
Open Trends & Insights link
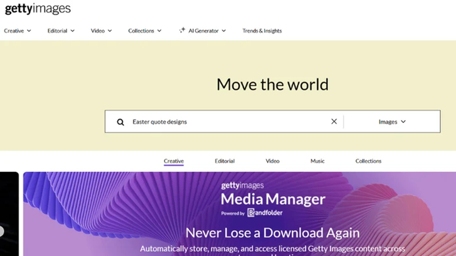[x=262, y=31]
